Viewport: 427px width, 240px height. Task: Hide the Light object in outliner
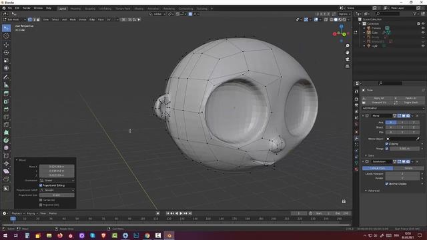coord(423,46)
